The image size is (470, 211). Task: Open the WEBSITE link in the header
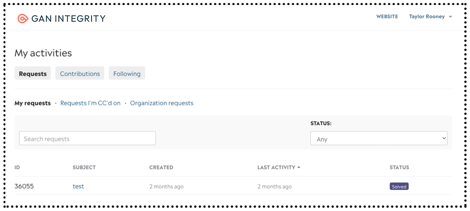point(387,17)
